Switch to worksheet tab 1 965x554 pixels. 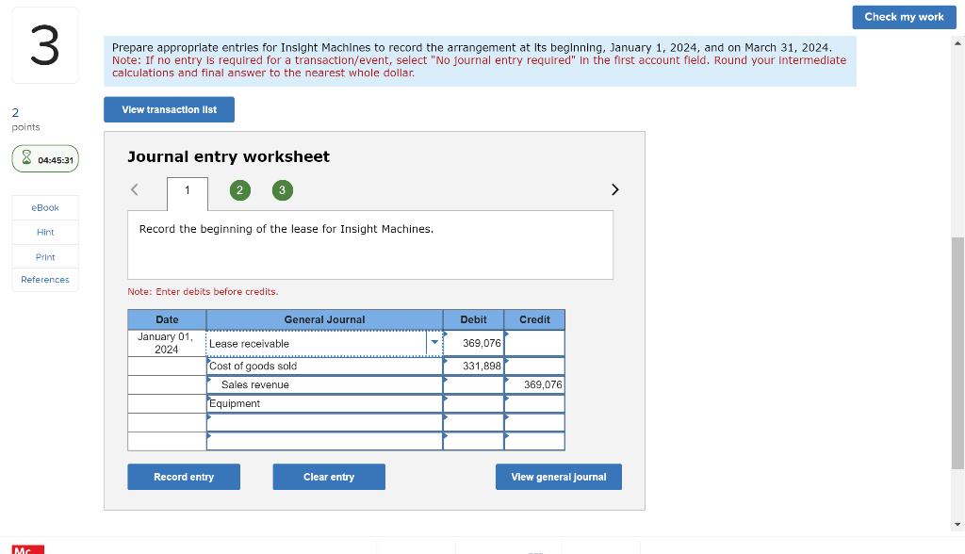[x=186, y=189]
